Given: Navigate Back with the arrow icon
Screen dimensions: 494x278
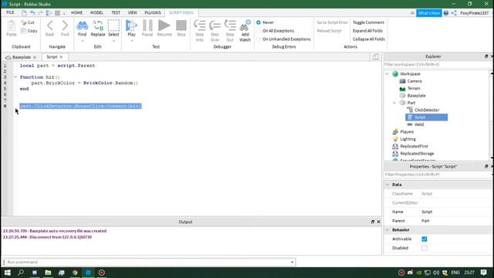Looking at the screenshot, I should [49, 25].
